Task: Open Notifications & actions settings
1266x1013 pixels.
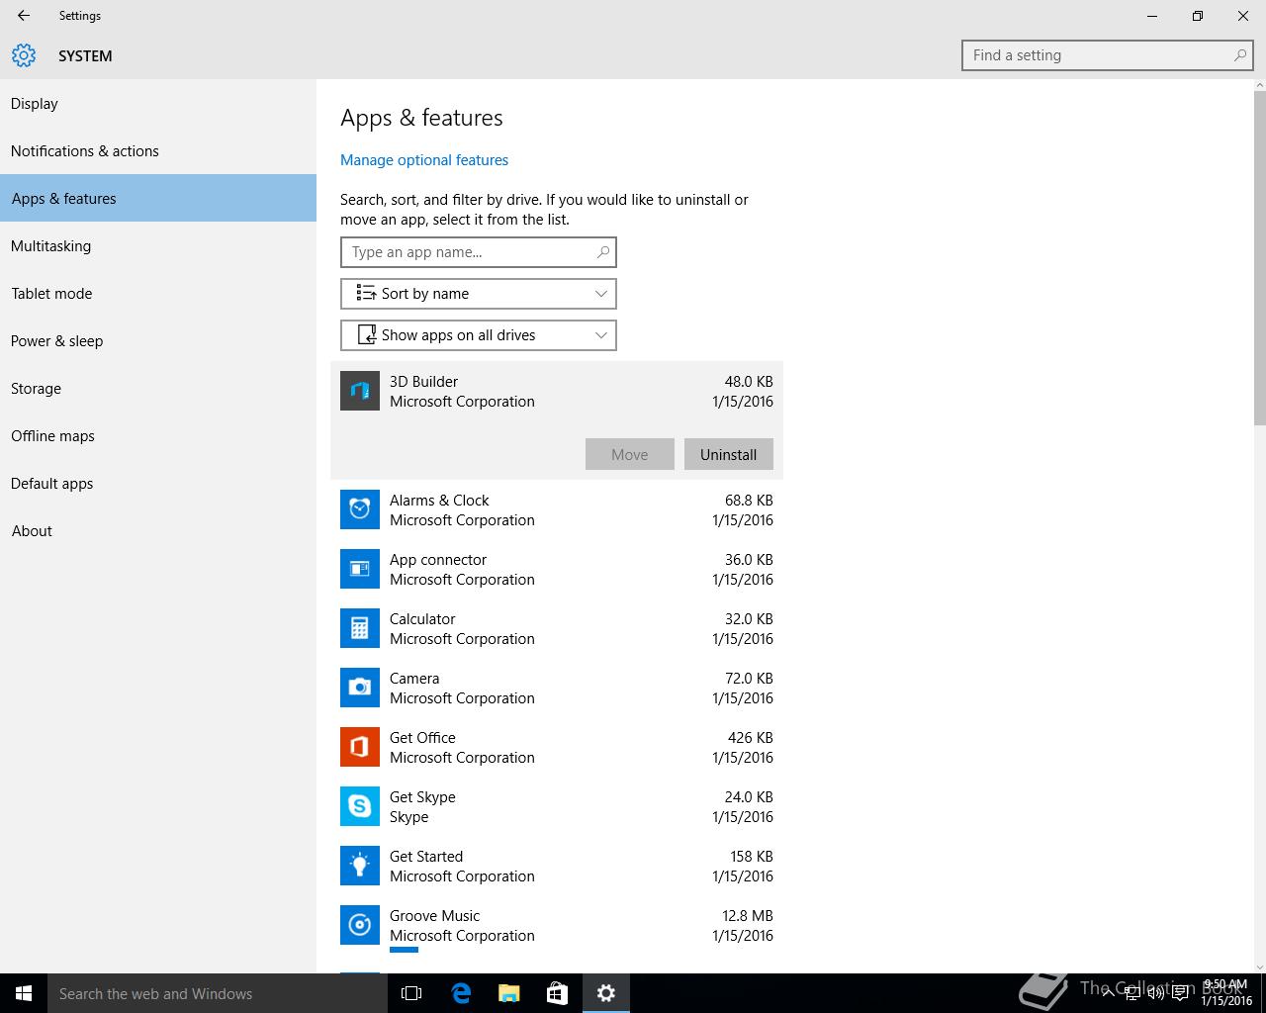Action: (158, 151)
